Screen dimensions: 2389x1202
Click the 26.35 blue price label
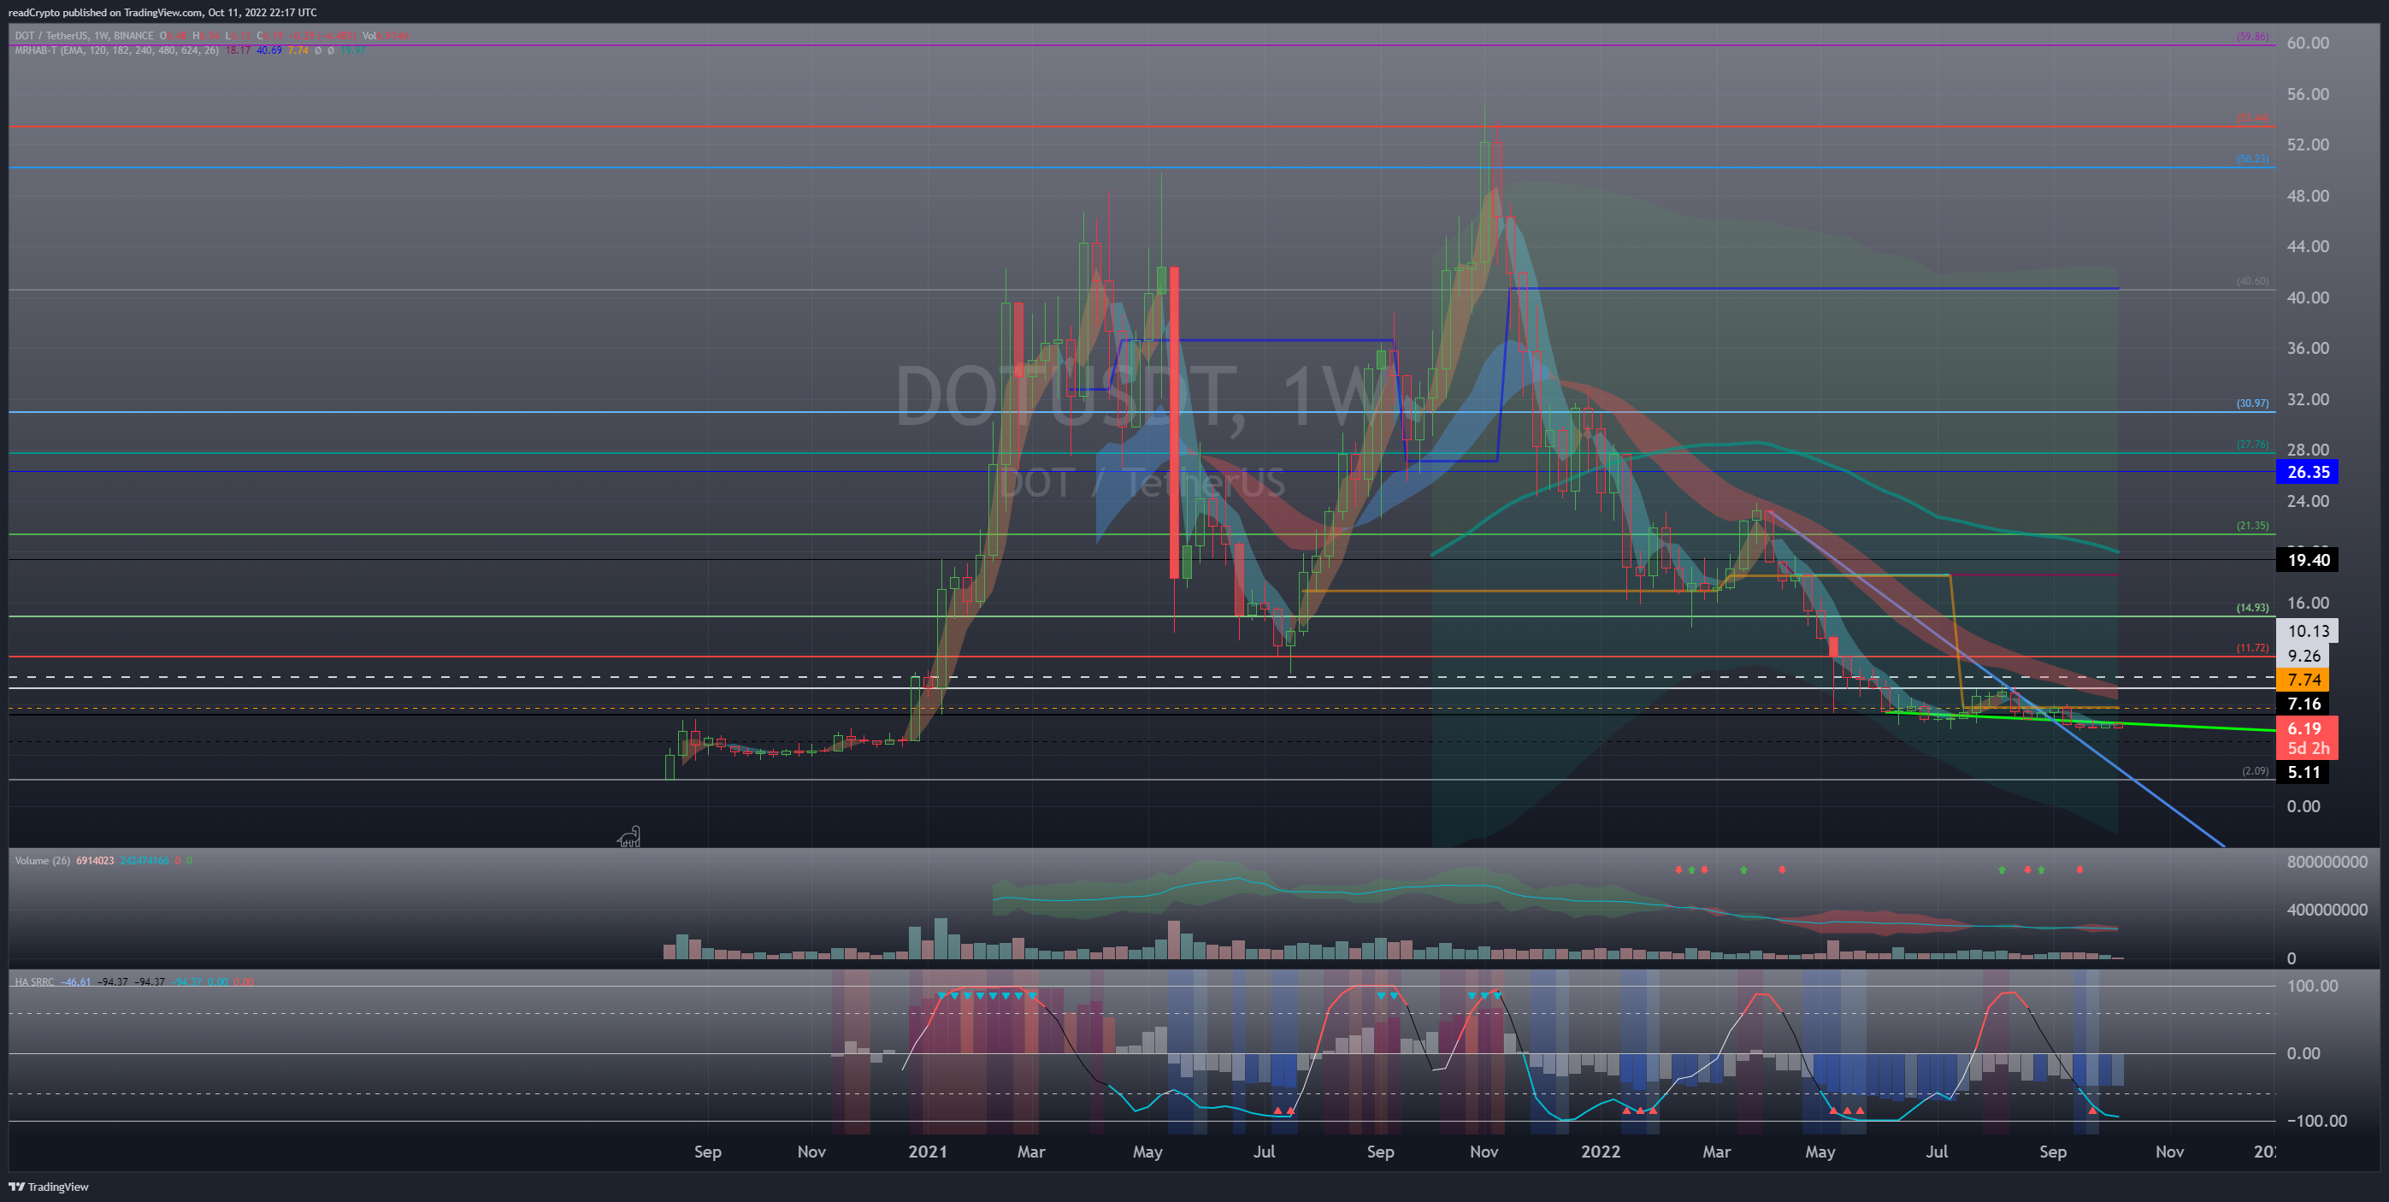(x=2308, y=472)
